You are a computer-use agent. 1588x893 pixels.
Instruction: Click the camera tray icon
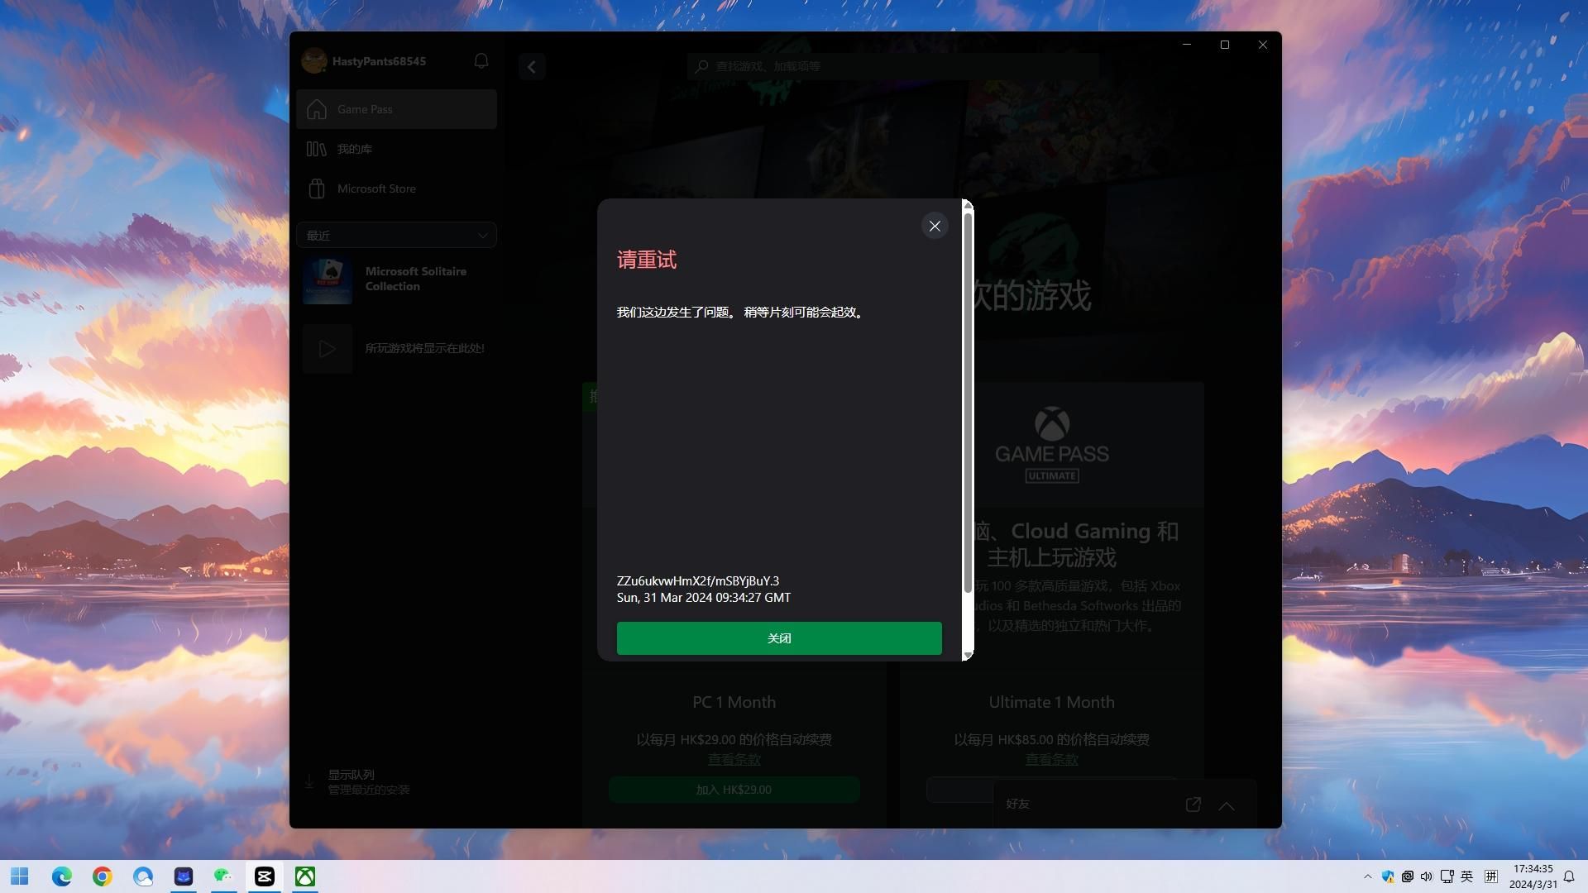point(1407,876)
